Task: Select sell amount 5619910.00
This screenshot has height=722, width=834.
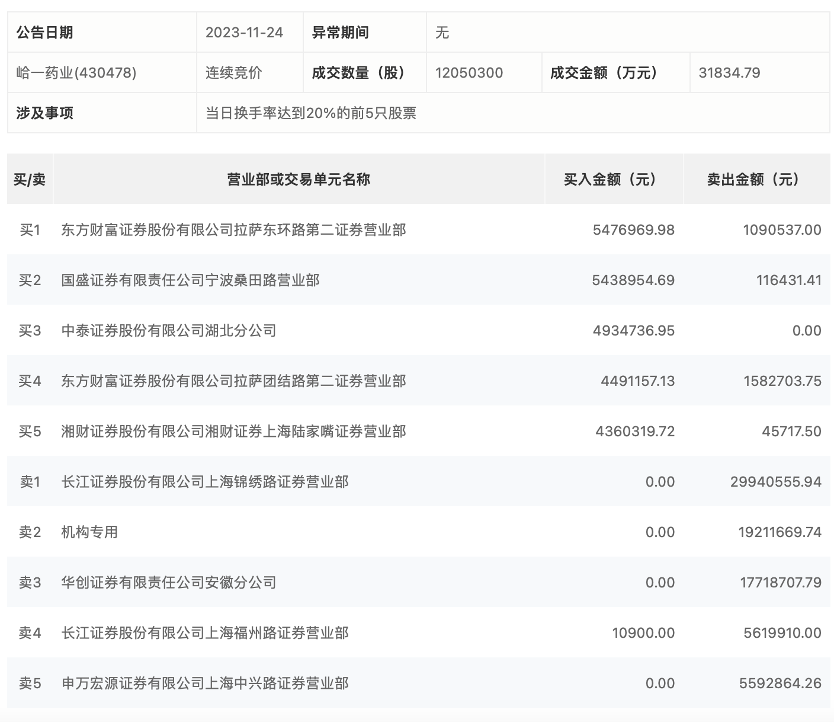Action: [x=782, y=633]
